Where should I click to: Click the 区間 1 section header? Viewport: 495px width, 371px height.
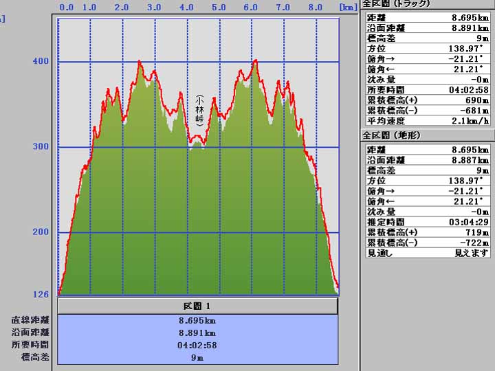click(x=198, y=306)
